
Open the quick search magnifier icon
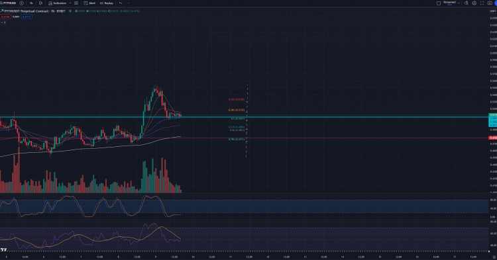(467, 3)
